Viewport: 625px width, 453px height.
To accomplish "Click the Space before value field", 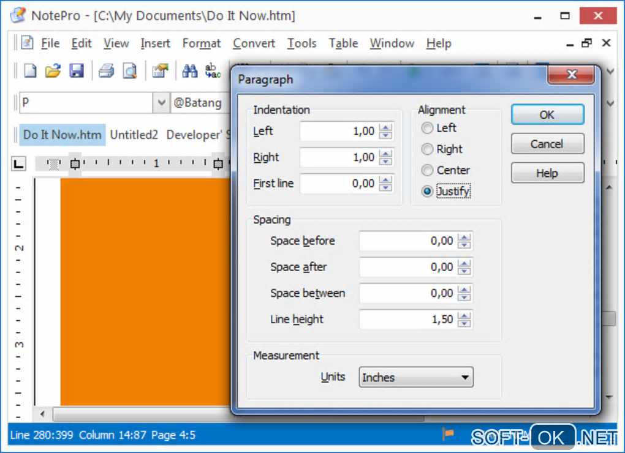I will tap(407, 241).
